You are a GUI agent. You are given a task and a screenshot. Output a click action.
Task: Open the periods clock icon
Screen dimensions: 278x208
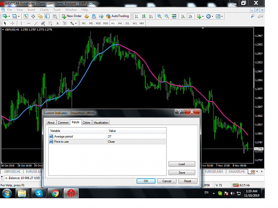tap(209, 16)
